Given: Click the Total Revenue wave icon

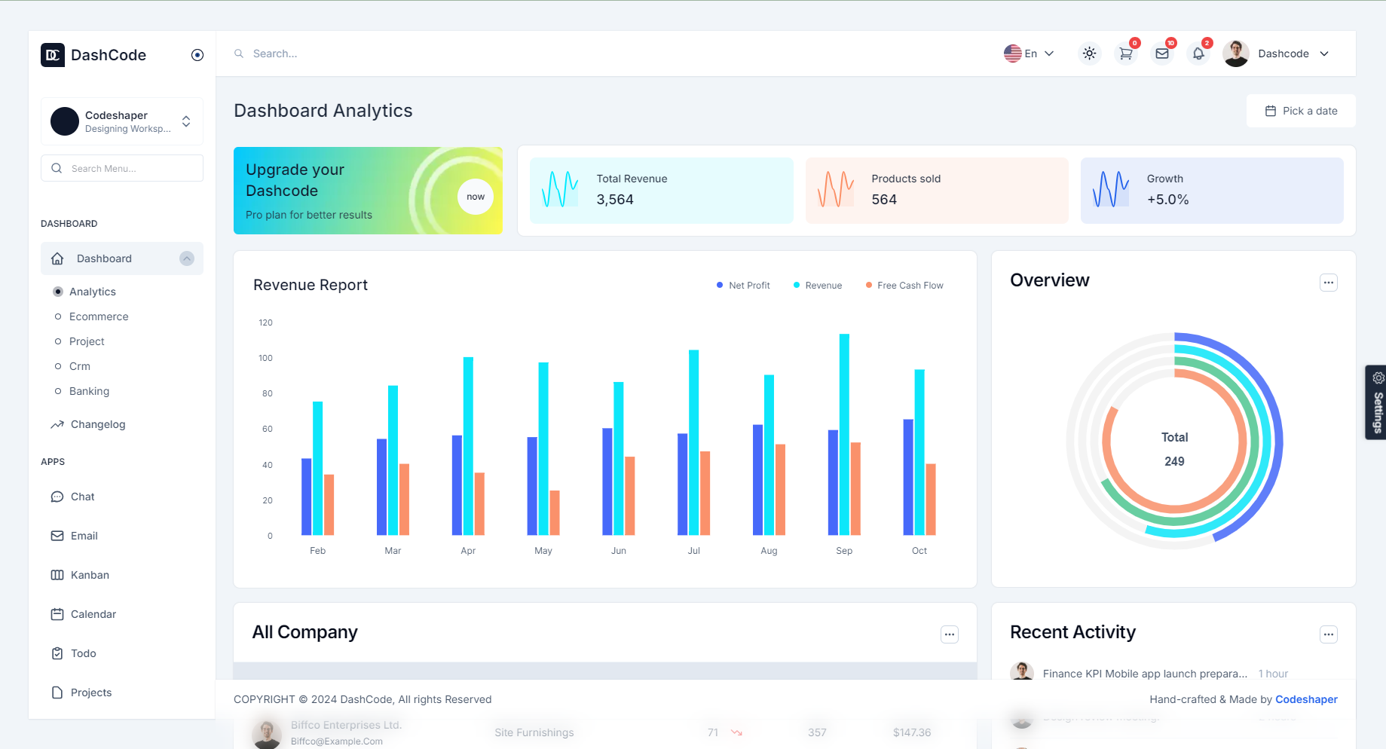Looking at the screenshot, I should point(560,189).
